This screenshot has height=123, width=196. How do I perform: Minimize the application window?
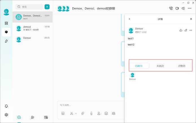183,3
